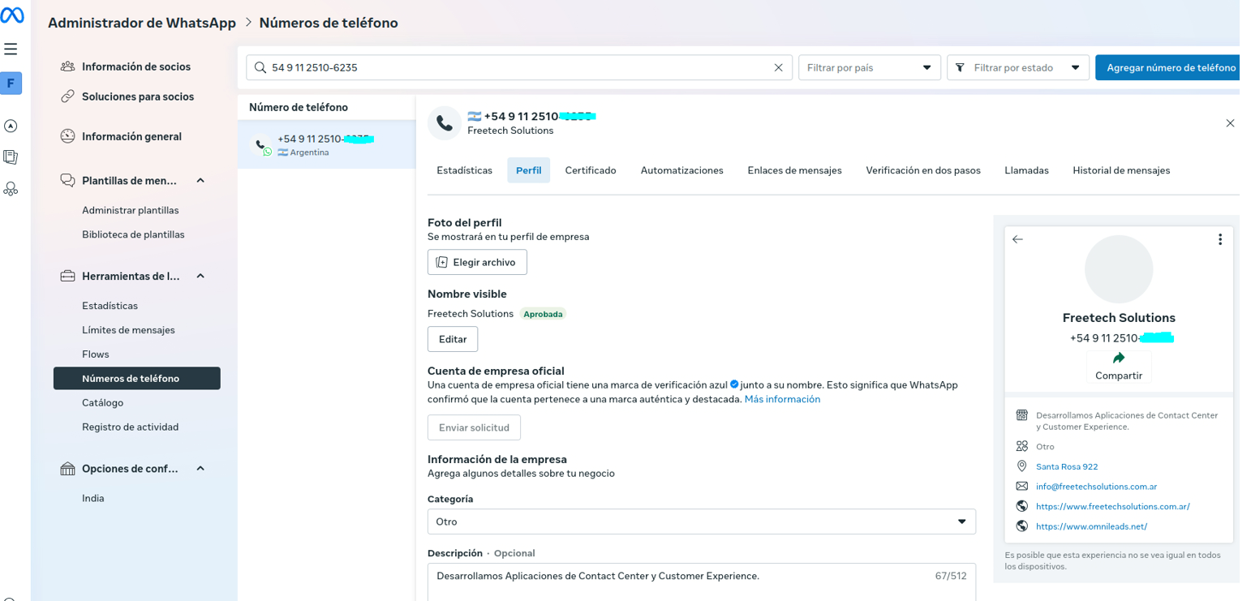Viewport: 1251px width, 601px height.
Task: Clear the search field with X icon
Action: (x=778, y=68)
